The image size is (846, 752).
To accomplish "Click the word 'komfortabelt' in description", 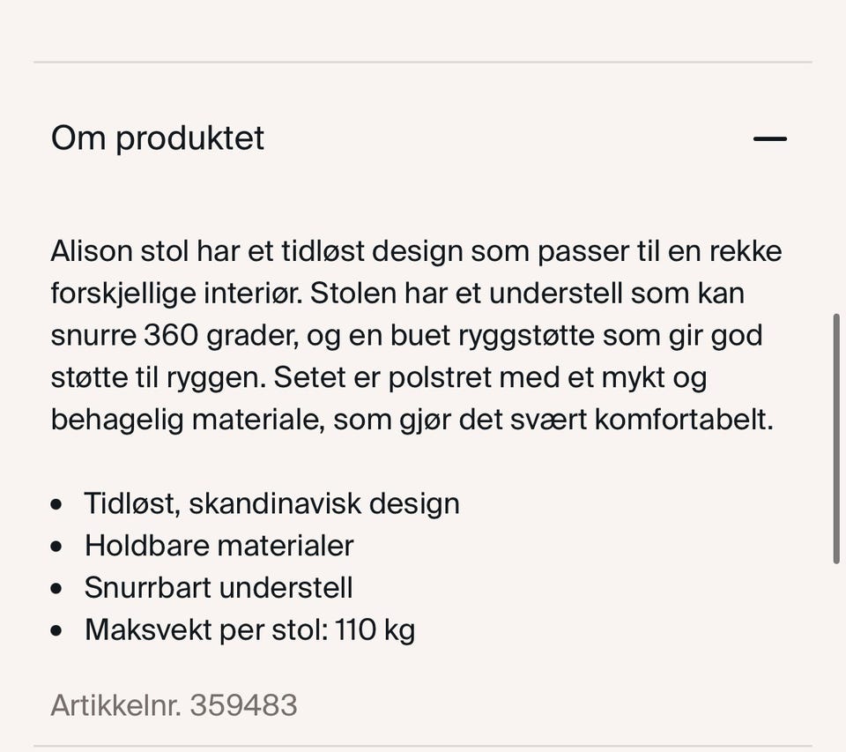I will pos(684,420).
